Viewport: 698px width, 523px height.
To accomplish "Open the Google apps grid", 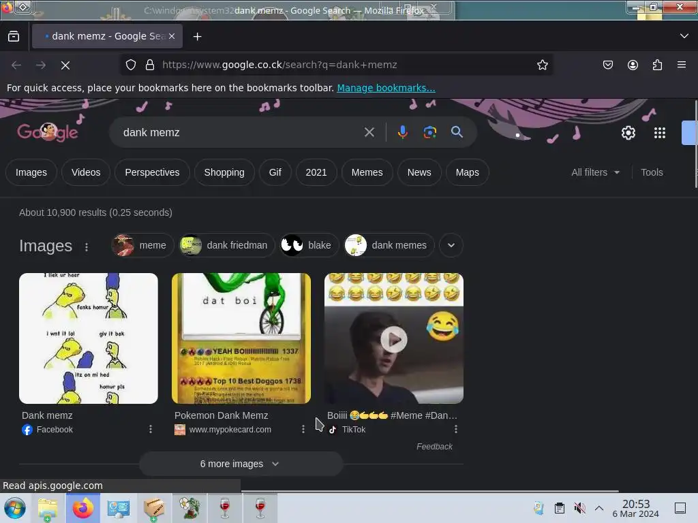I will point(659,133).
